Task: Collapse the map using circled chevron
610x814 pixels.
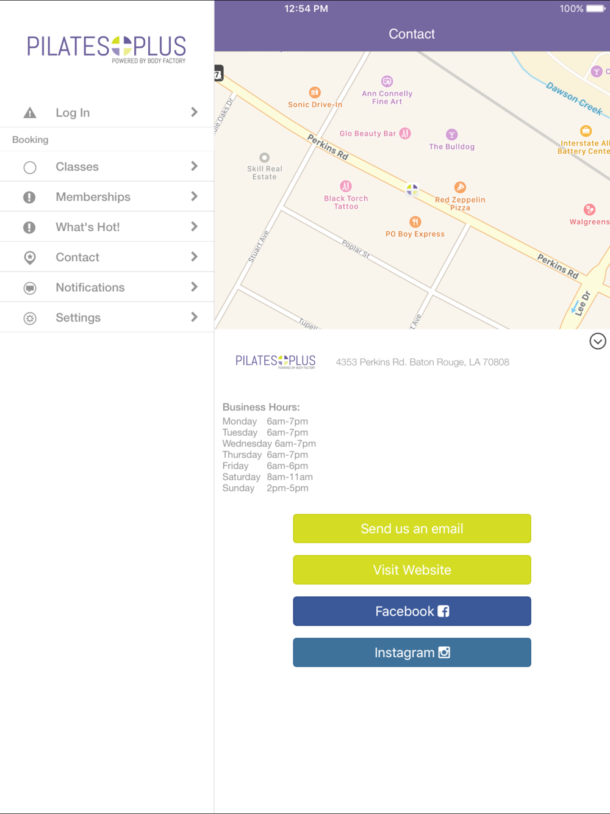Action: tap(598, 341)
